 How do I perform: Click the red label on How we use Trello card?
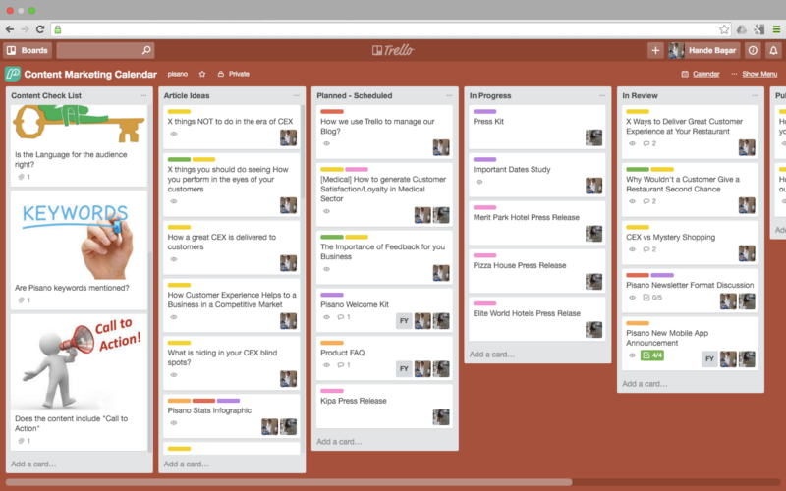(332, 111)
